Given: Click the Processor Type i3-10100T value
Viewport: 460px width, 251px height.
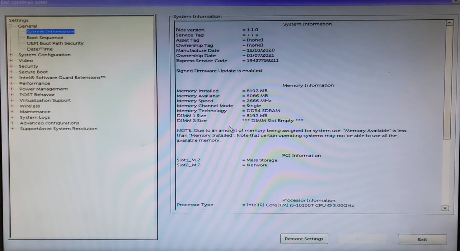Looking at the screenshot, I should pyautogui.click(x=300, y=205).
